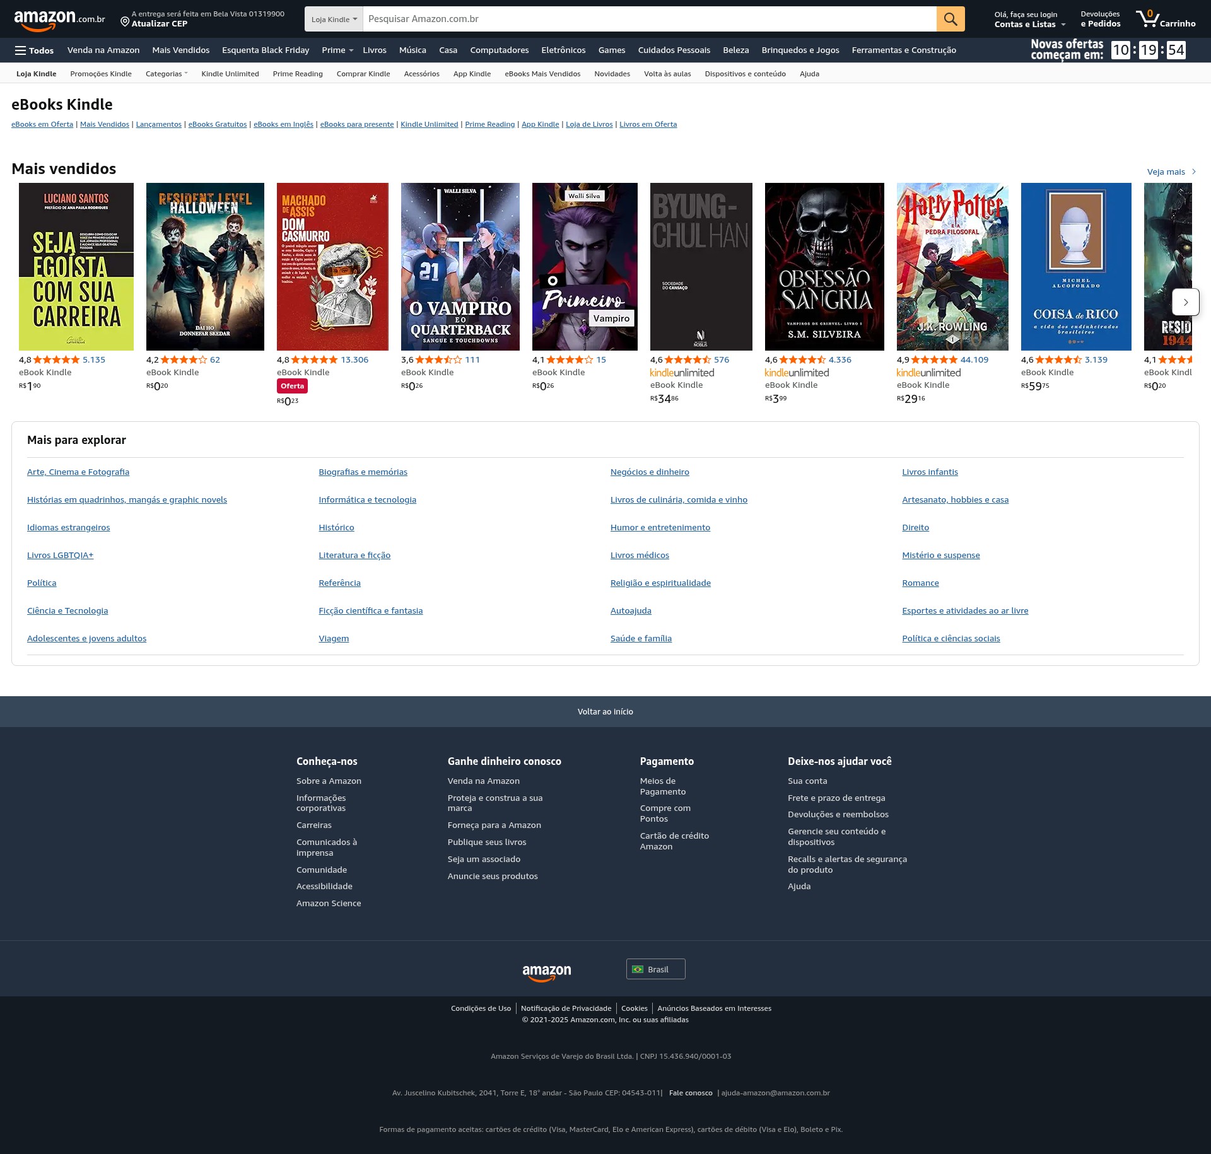This screenshot has width=1211, height=1154.
Task: Click the carousel next arrow
Action: point(1185,302)
